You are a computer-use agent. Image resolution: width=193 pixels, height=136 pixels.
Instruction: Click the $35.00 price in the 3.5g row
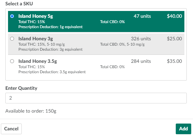tap(174, 61)
